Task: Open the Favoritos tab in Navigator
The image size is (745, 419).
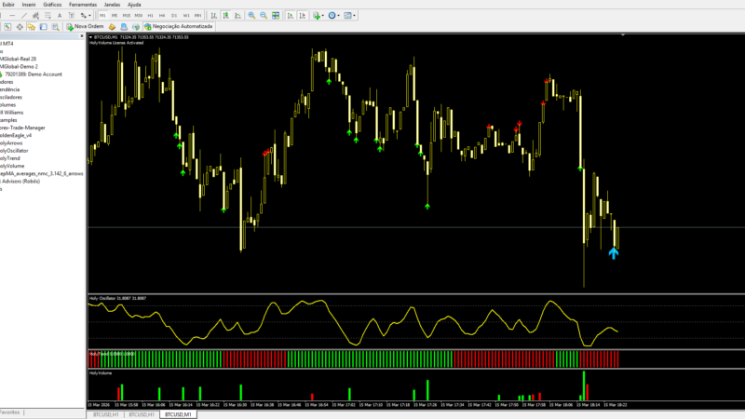Action: 10,412
